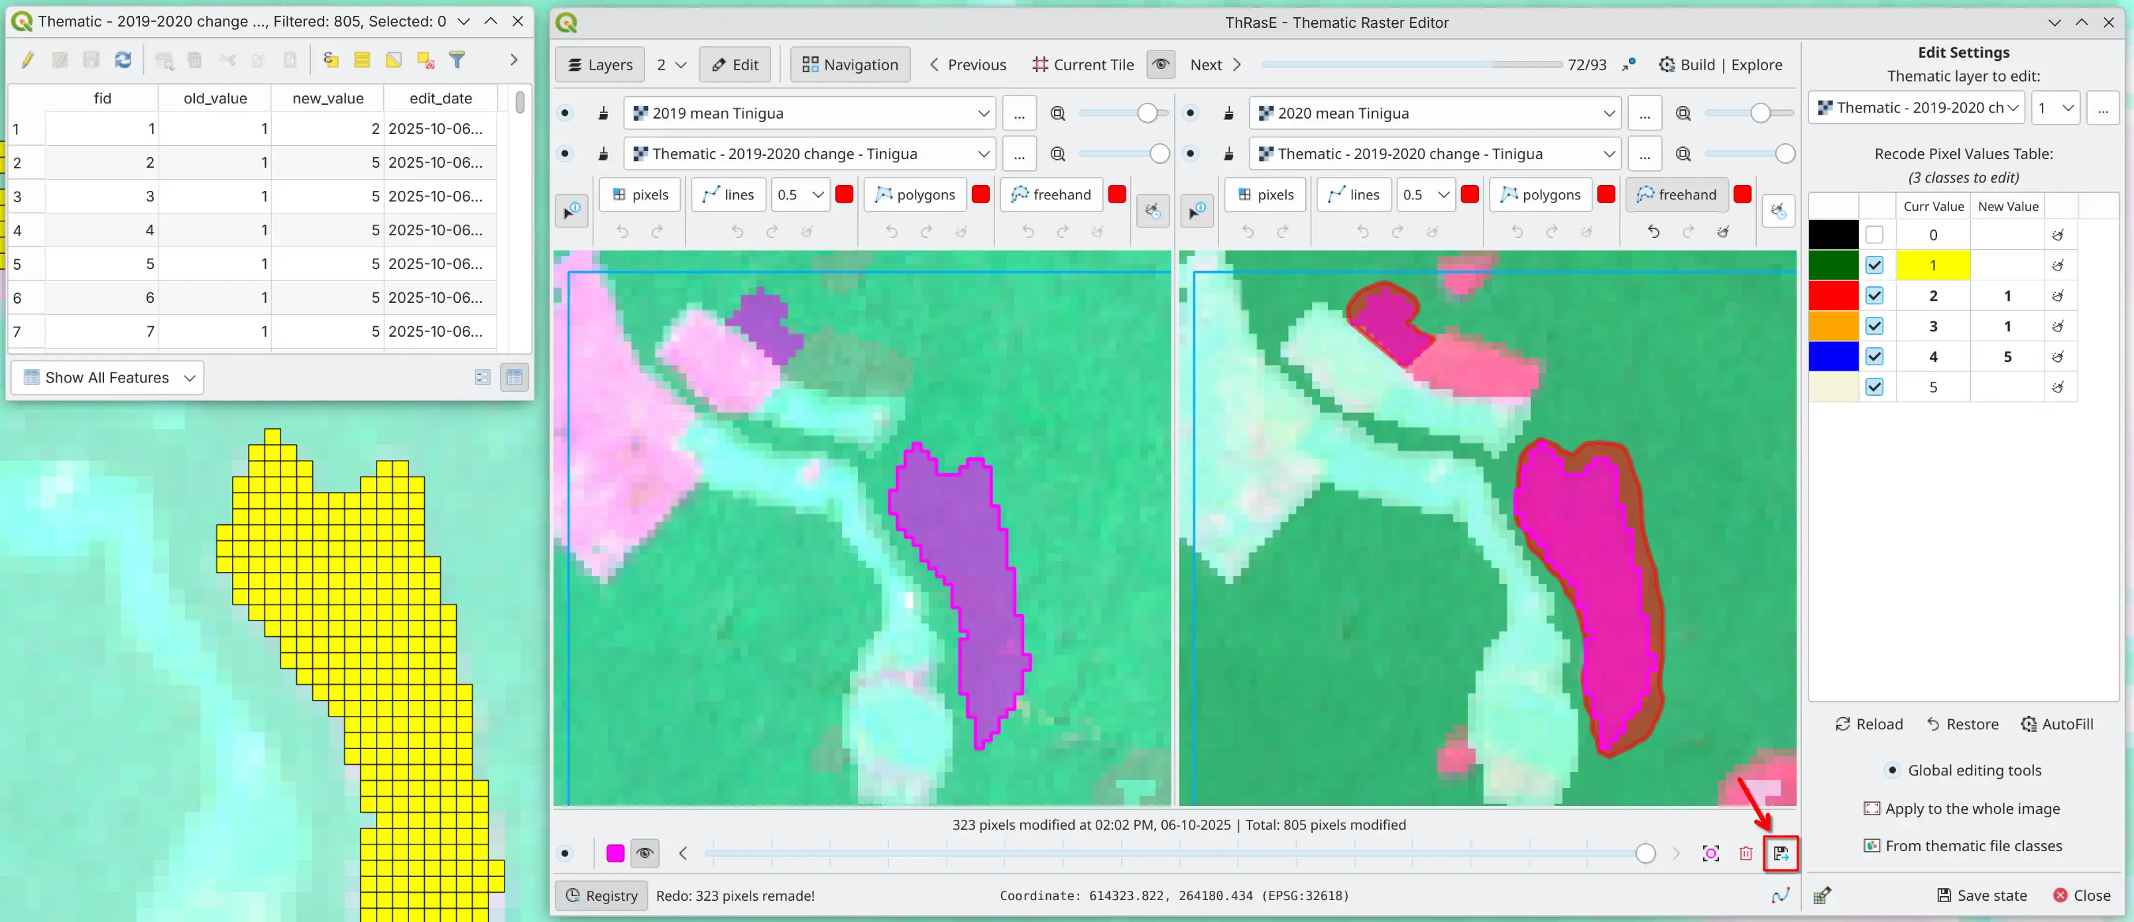Click the new_value column header
Image resolution: width=2134 pixels, height=922 pixels.
pos(328,97)
